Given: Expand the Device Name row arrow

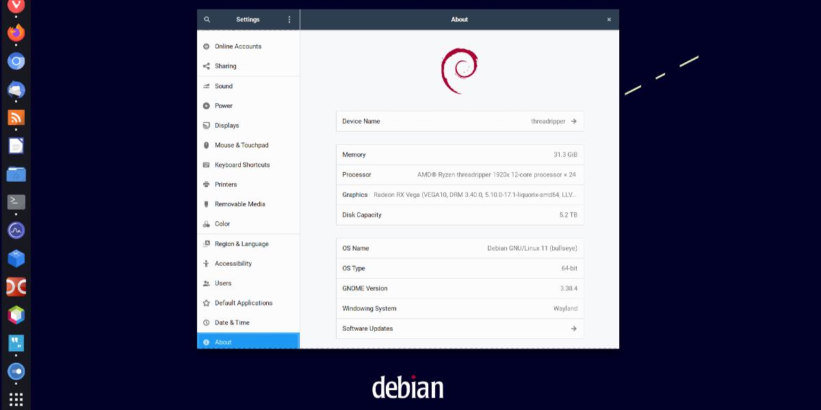Looking at the screenshot, I should (573, 122).
